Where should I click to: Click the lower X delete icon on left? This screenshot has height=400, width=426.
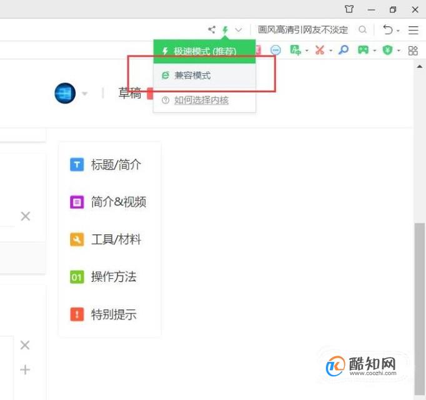(x=25, y=345)
